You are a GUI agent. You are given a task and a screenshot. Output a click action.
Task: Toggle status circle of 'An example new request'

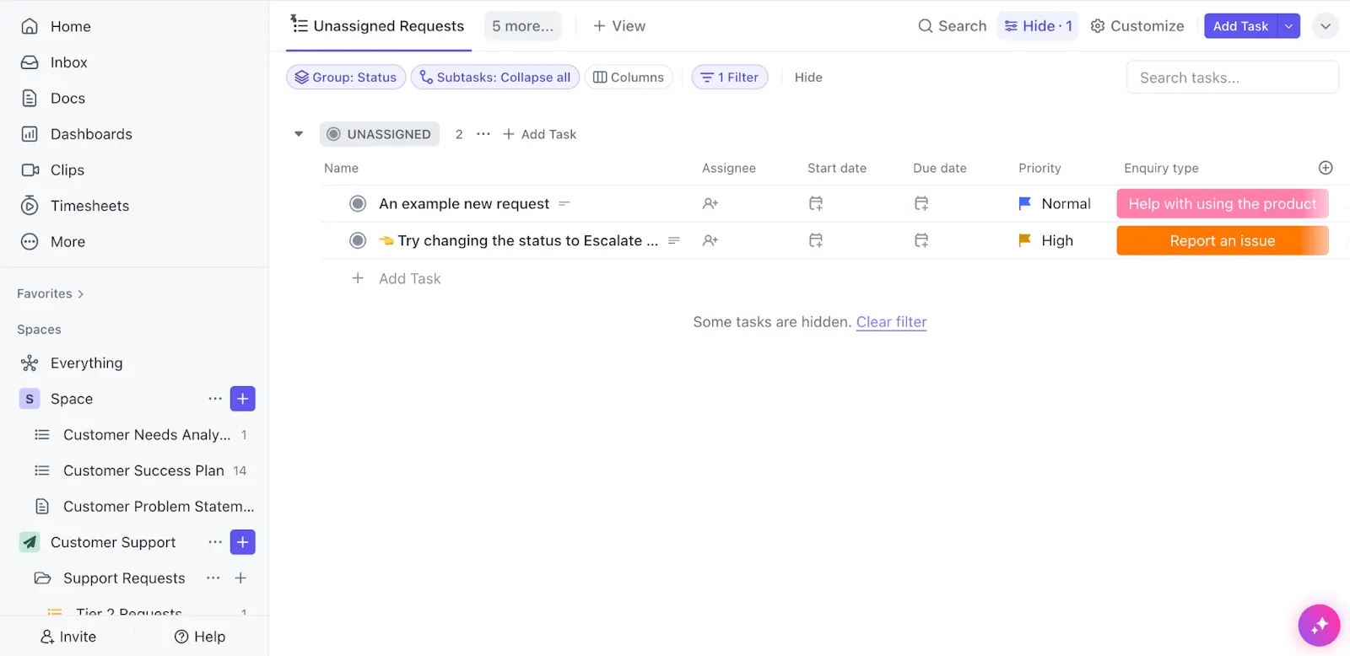click(x=358, y=204)
